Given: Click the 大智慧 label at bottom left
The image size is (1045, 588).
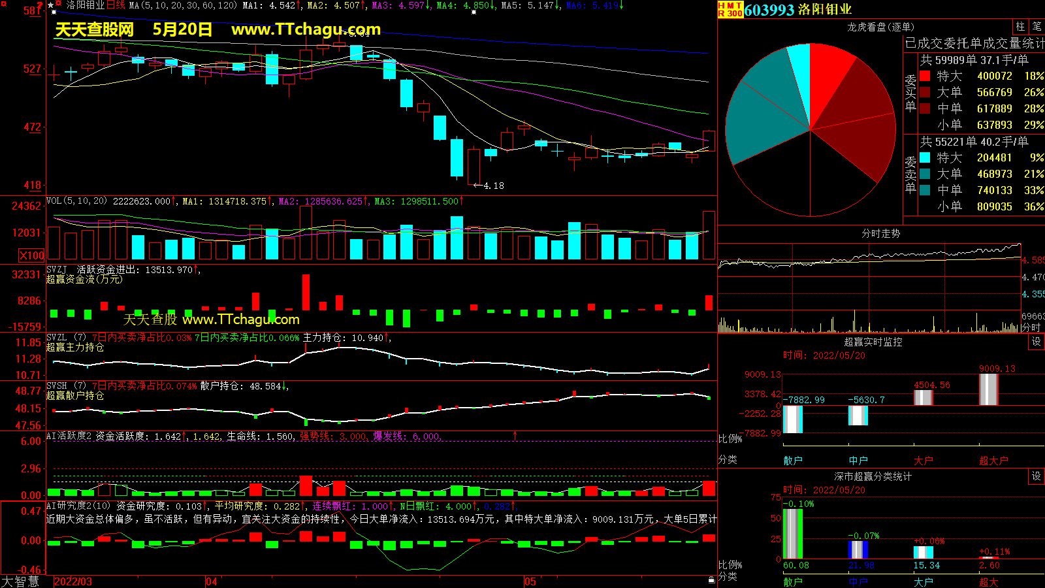Looking at the screenshot, I should coord(20,581).
